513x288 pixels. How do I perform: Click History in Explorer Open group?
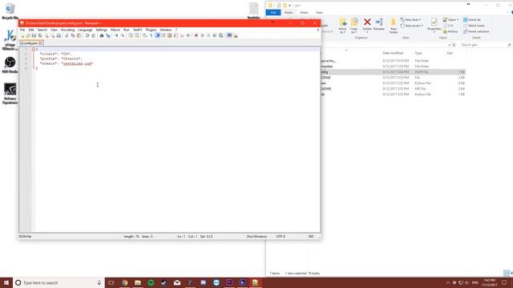point(450,32)
